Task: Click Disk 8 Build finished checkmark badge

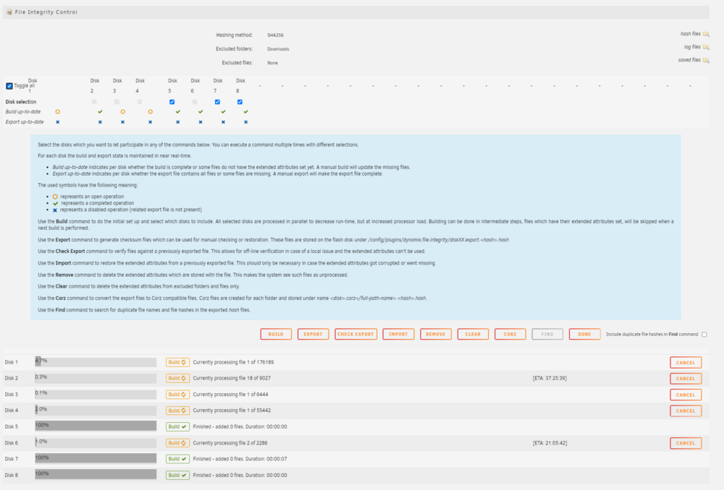Action: (x=177, y=476)
